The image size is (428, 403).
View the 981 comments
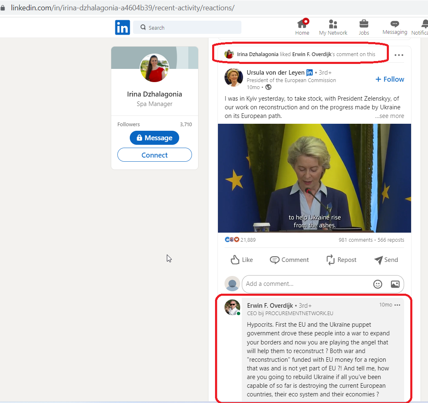pyautogui.click(x=355, y=240)
